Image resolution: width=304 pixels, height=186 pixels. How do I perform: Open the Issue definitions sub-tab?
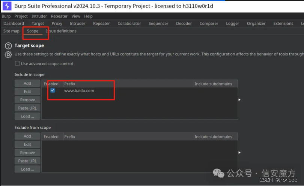click(x=61, y=31)
